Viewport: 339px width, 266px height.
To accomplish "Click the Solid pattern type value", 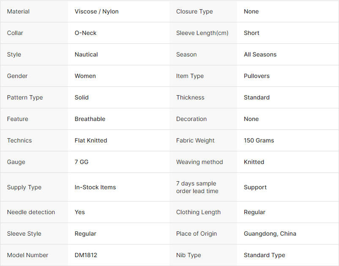I will tap(82, 97).
